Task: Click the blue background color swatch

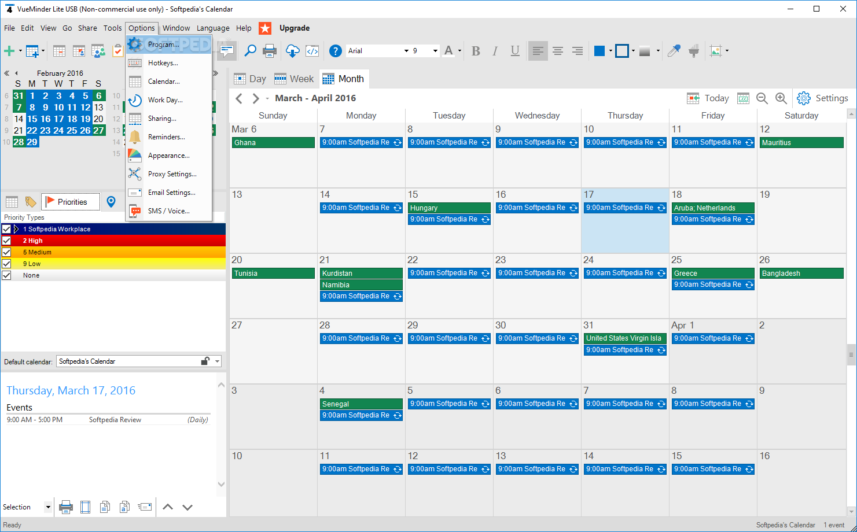Action: (x=599, y=51)
